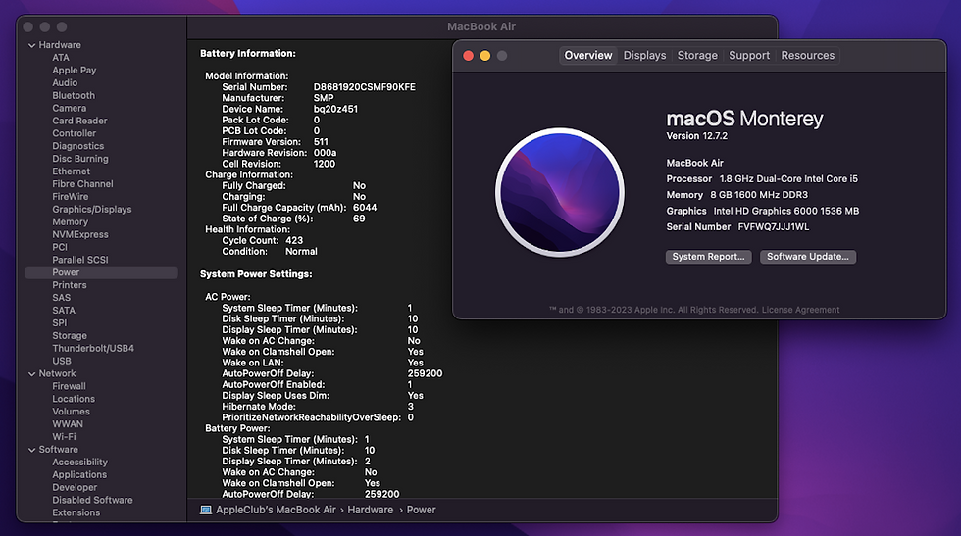Select Camera in the sidebar
The image size is (961, 536).
coord(70,109)
